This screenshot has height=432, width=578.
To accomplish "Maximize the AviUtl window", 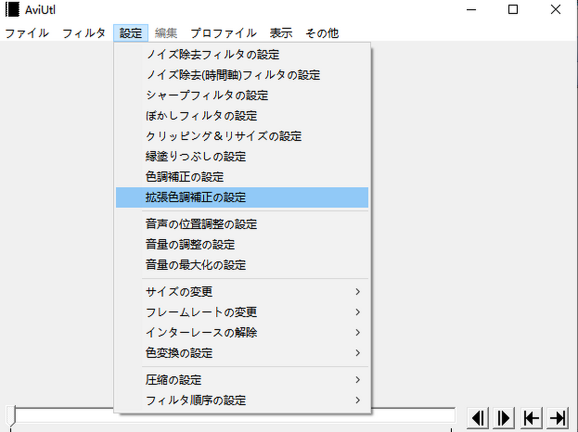I will coord(513,10).
